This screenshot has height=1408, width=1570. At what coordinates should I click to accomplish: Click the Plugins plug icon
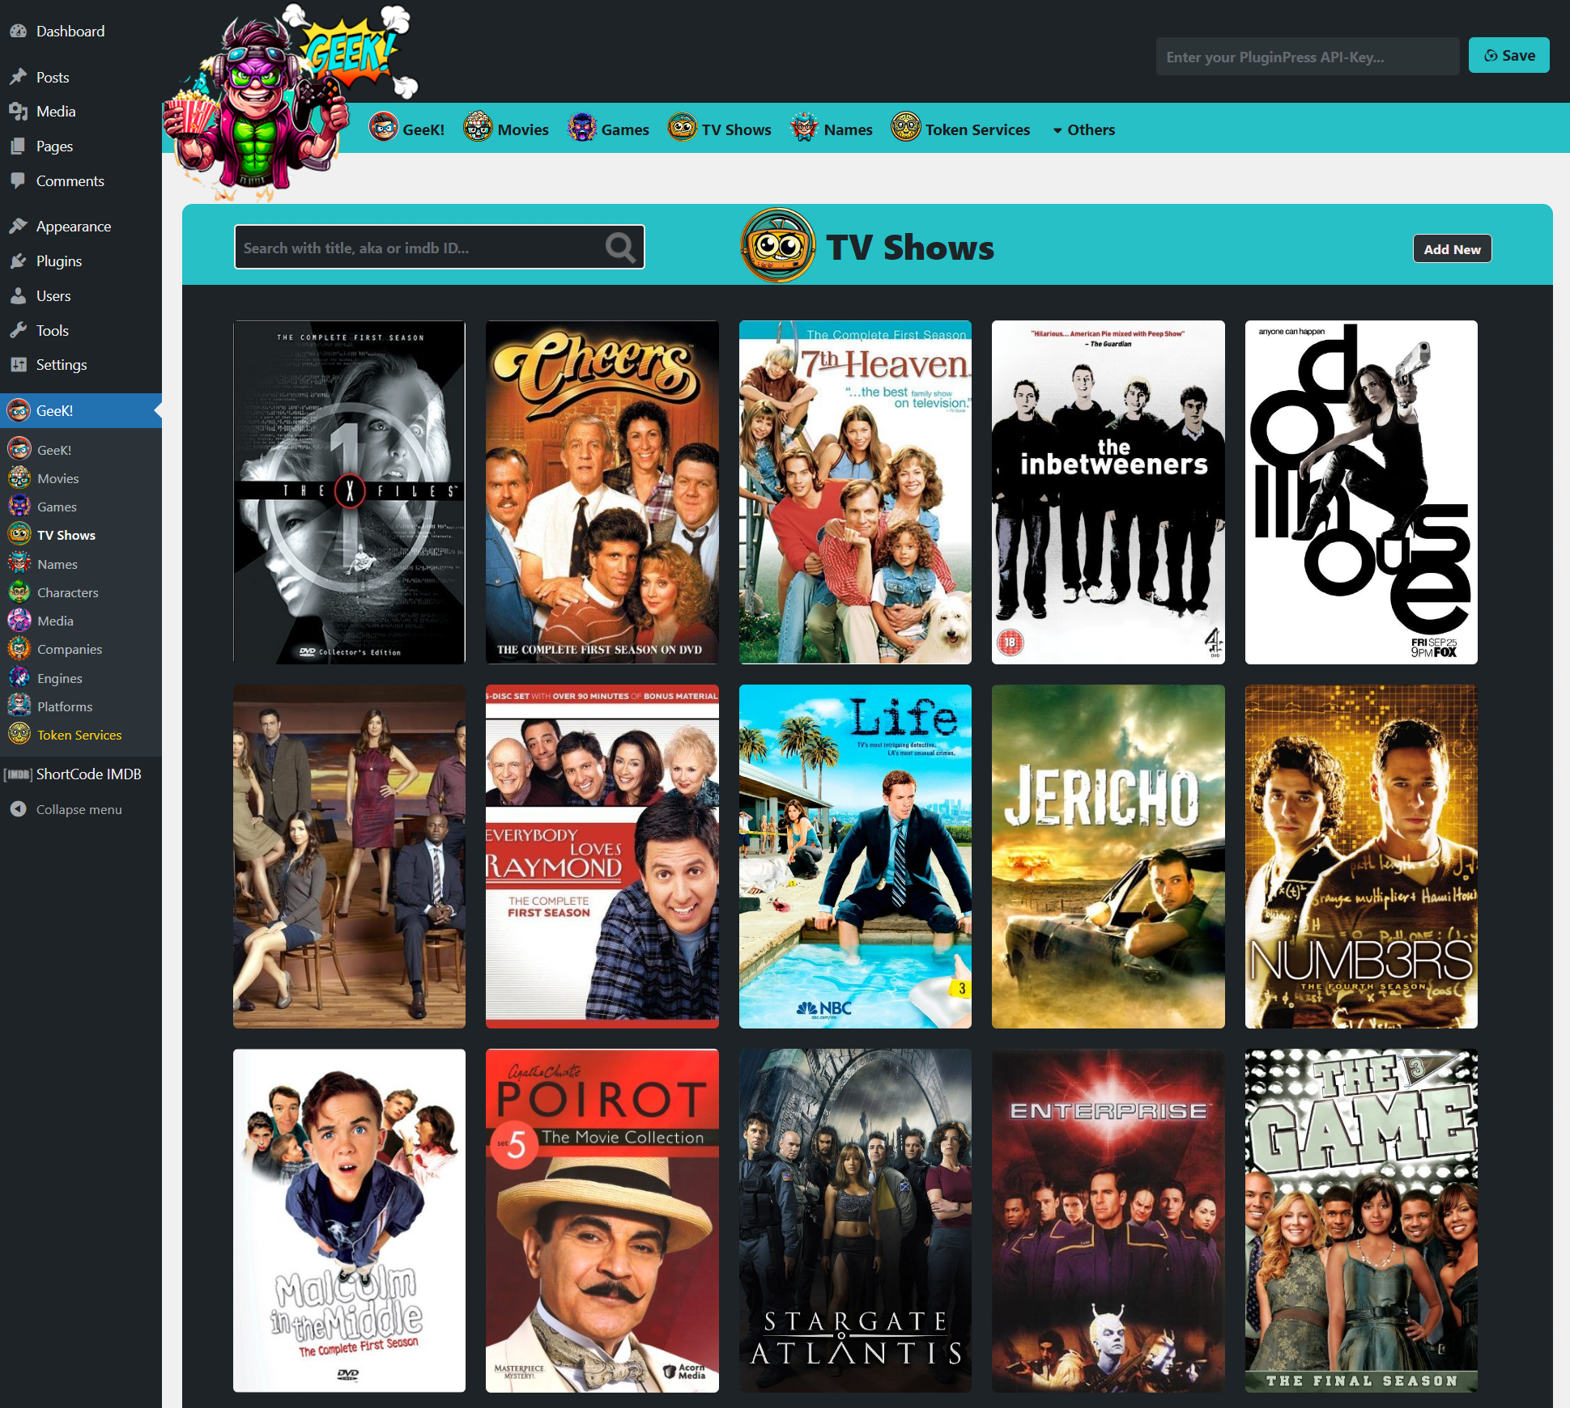click(x=18, y=261)
